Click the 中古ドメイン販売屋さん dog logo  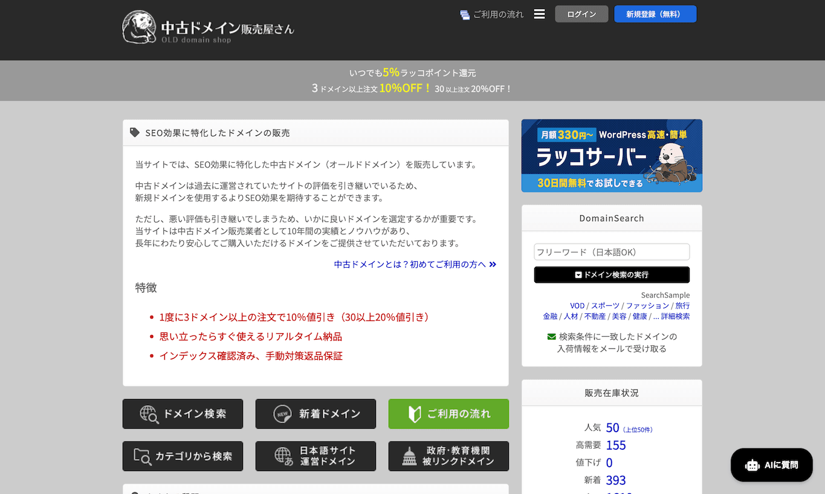(x=140, y=27)
